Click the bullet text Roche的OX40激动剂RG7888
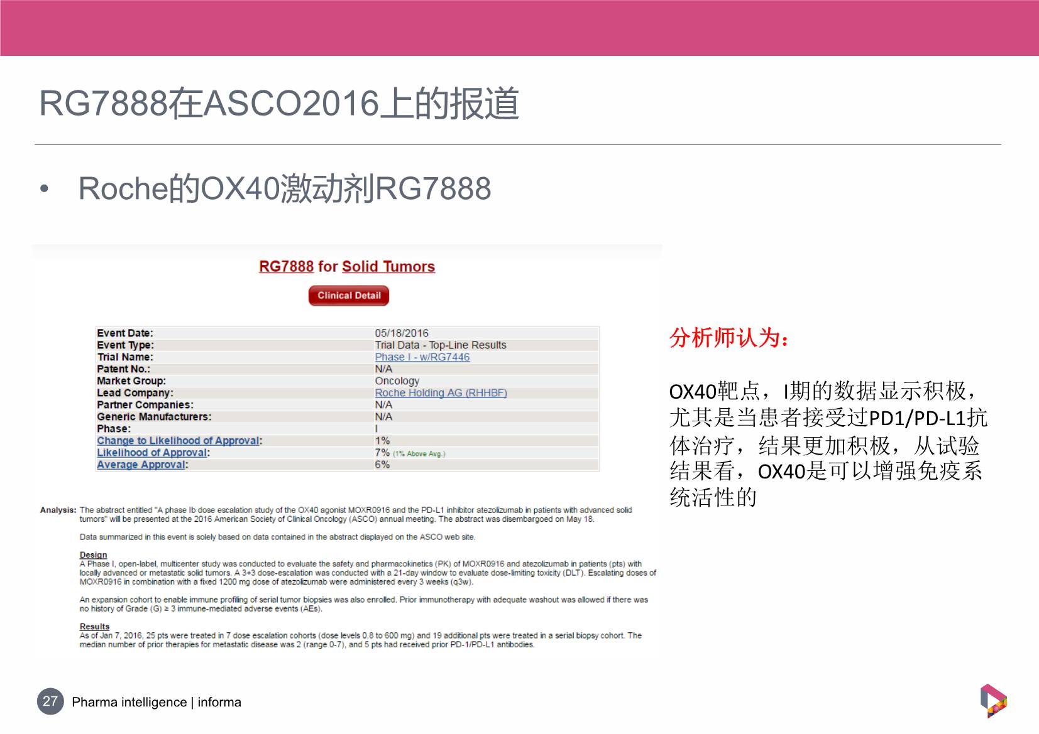The width and height of the screenshot is (1039, 734). [285, 189]
